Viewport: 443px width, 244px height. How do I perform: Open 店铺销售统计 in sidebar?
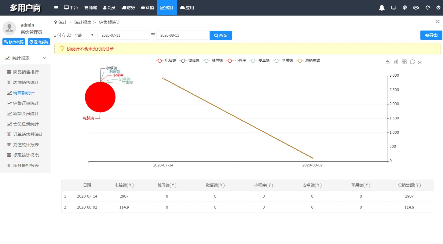click(26, 82)
